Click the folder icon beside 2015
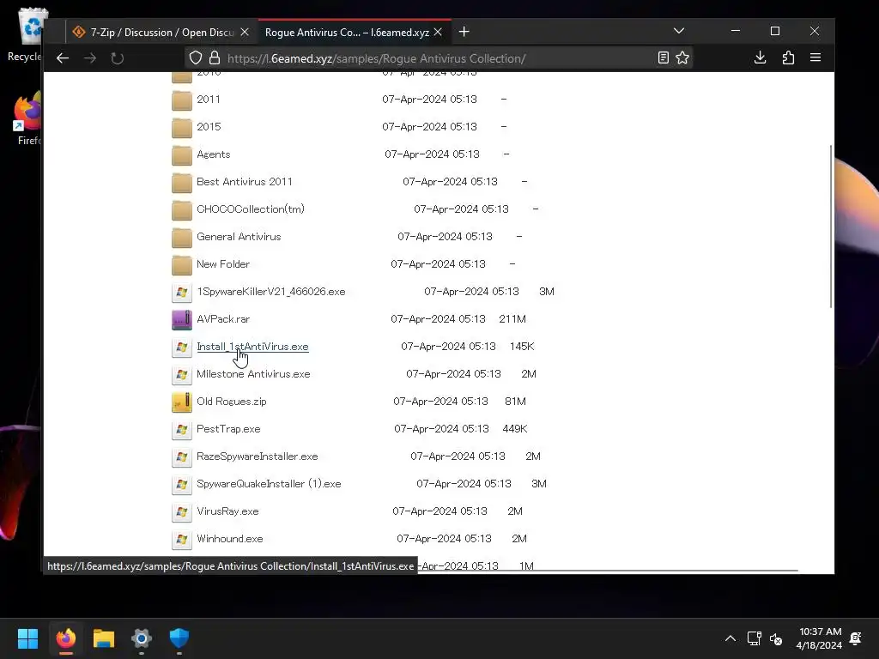Viewport: 879px width, 659px height. pyautogui.click(x=182, y=127)
